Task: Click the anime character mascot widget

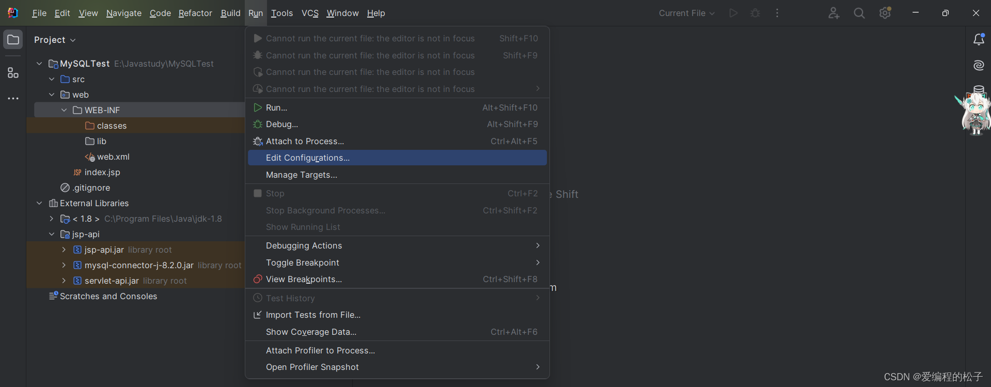Action: (975, 115)
